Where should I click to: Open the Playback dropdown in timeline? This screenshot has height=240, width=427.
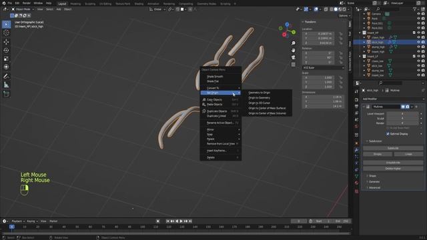pyautogui.click(x=18, y=221)
